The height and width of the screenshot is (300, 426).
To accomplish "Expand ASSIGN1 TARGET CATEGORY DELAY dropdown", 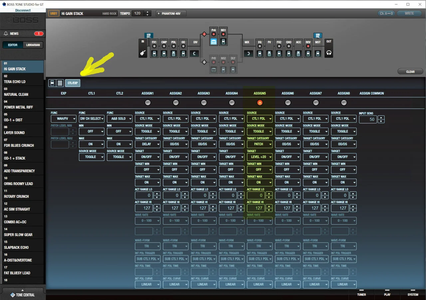I will 147,144.
